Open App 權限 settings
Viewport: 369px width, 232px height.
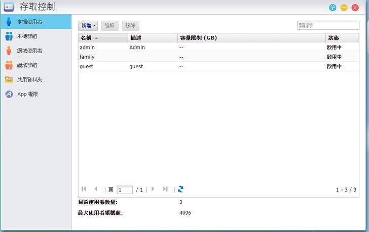click(x=27, y=94)
